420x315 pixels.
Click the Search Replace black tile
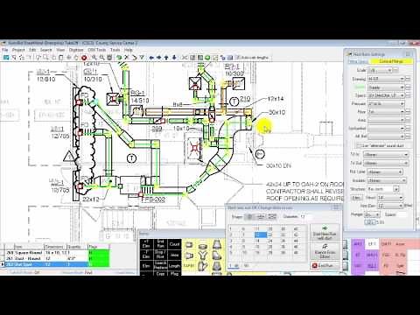coord(160,265)
